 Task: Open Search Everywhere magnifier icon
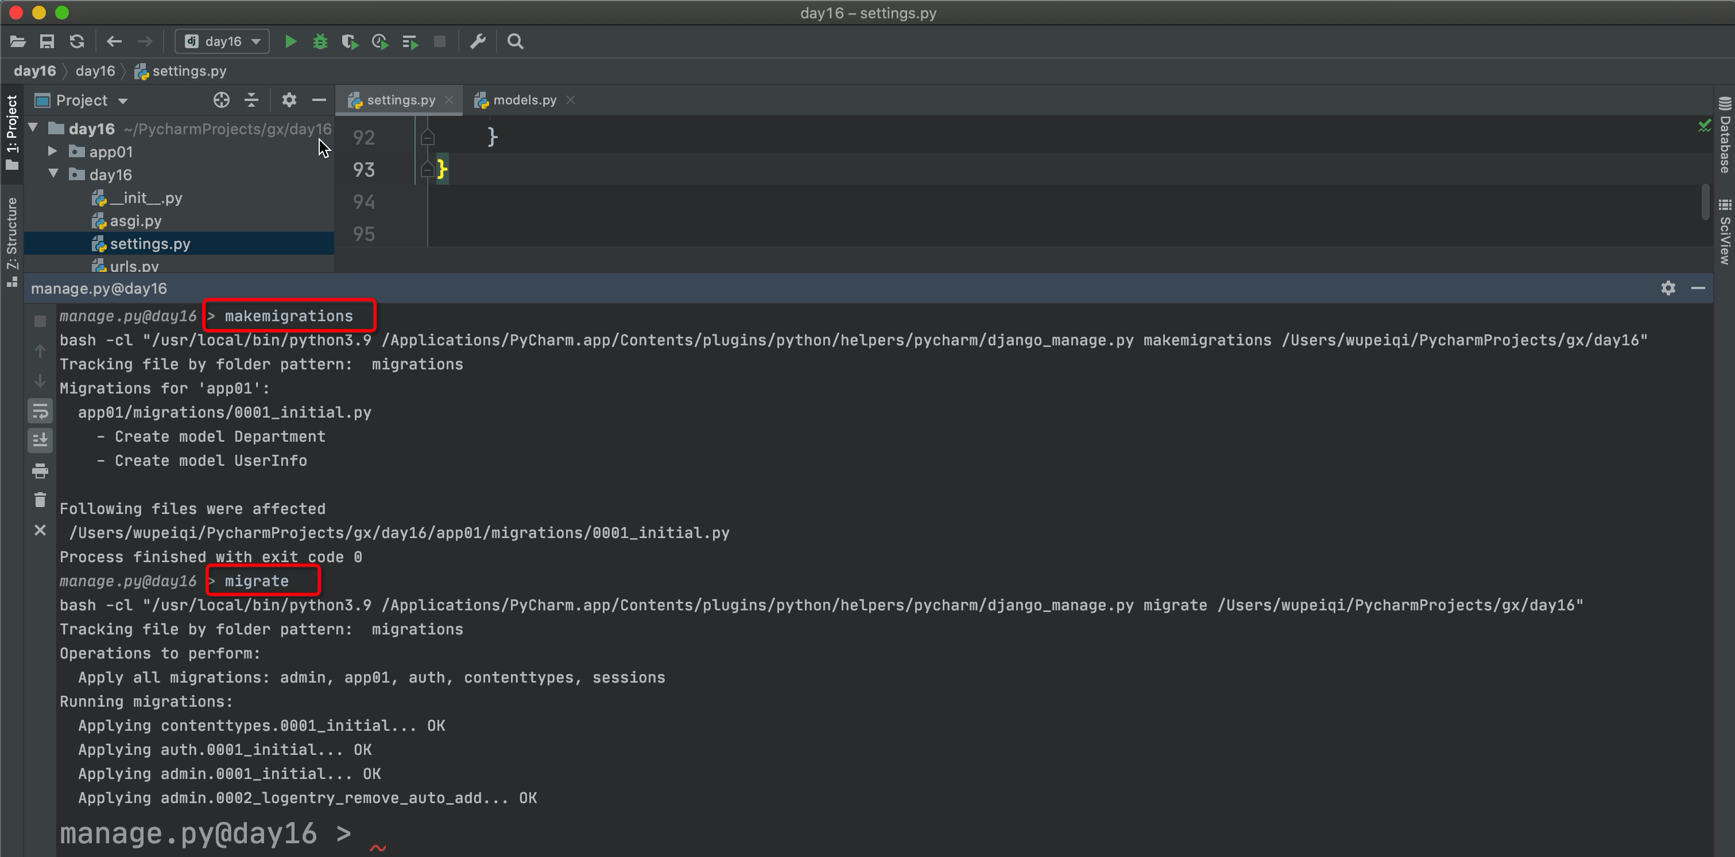[x=515, y=42]
